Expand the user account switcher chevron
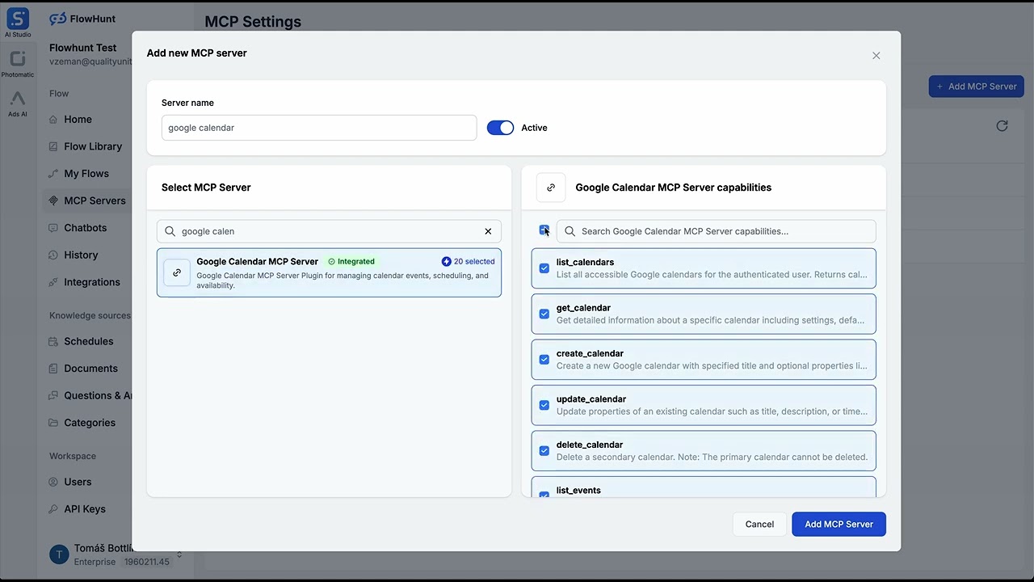The width and height of the screenshot is (1034, 582). tap(179, 555)
